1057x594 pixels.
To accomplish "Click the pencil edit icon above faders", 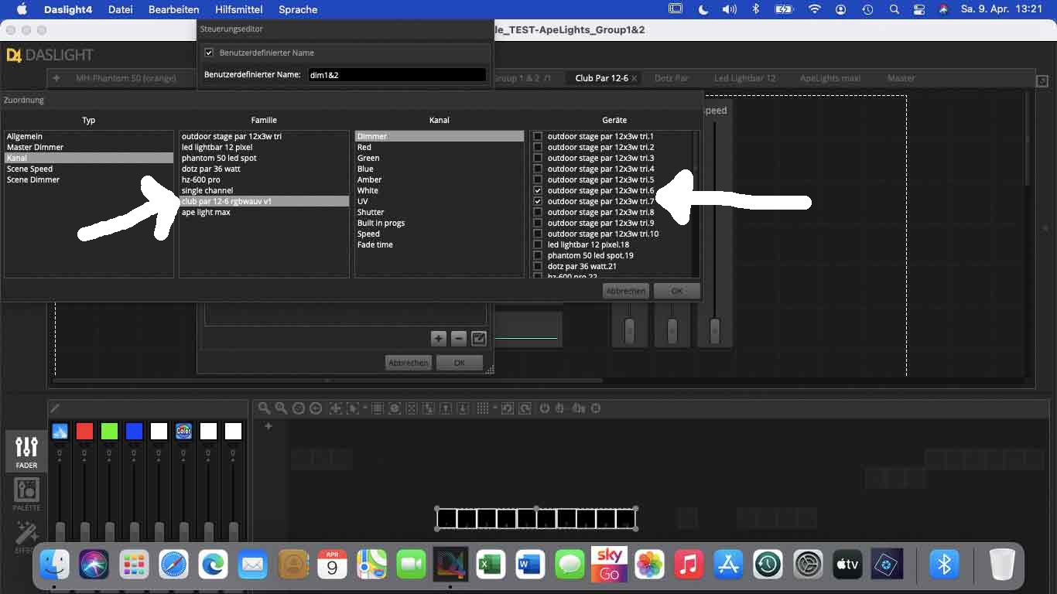I will pos(54,408).
